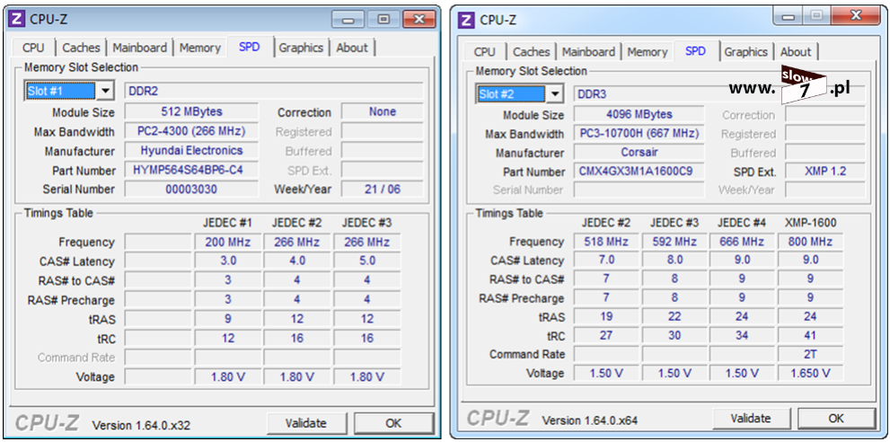Click Validate button in right window

click(751, 419)
